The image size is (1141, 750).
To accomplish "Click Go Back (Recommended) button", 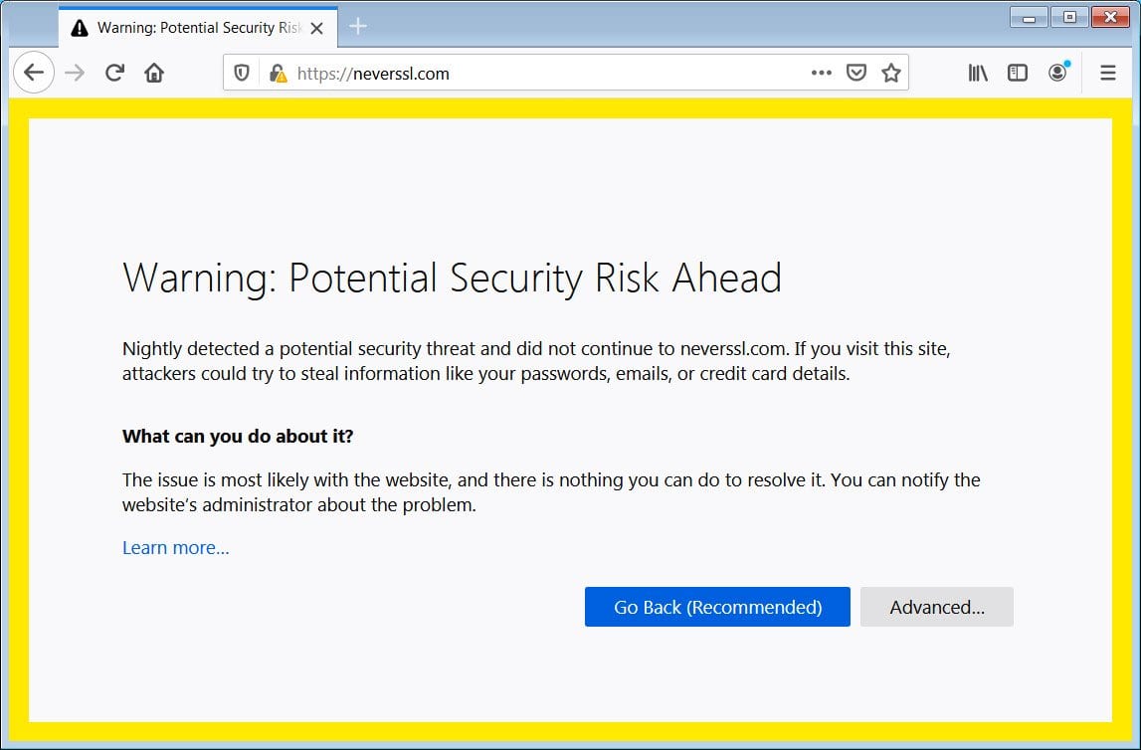I will point(717,607).
